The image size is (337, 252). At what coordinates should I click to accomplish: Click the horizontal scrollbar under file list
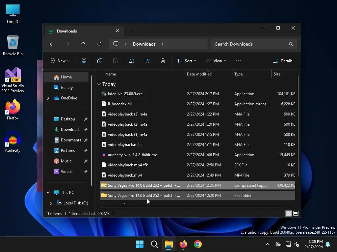coord(192,207)
